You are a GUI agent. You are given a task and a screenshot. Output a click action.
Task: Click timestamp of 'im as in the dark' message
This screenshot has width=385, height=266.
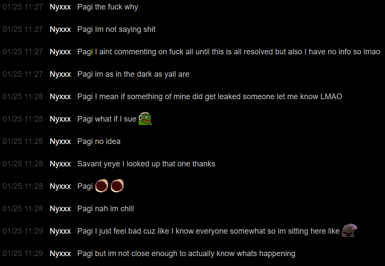pos(23,74)
